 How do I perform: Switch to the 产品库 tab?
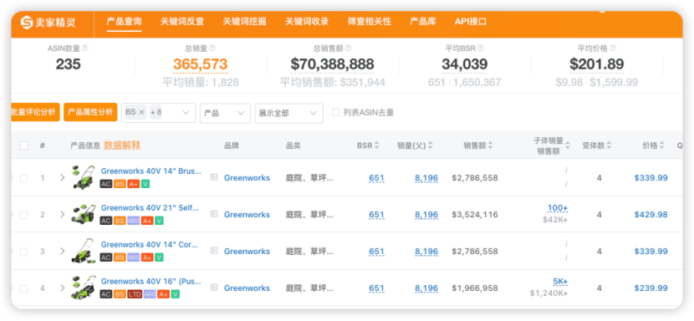423,21
